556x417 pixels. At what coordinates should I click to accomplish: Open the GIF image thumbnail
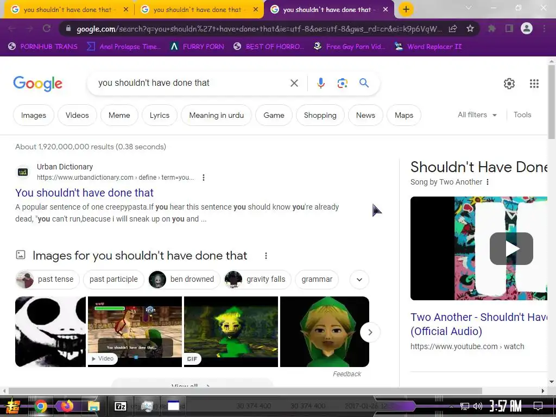click(231, 332)
